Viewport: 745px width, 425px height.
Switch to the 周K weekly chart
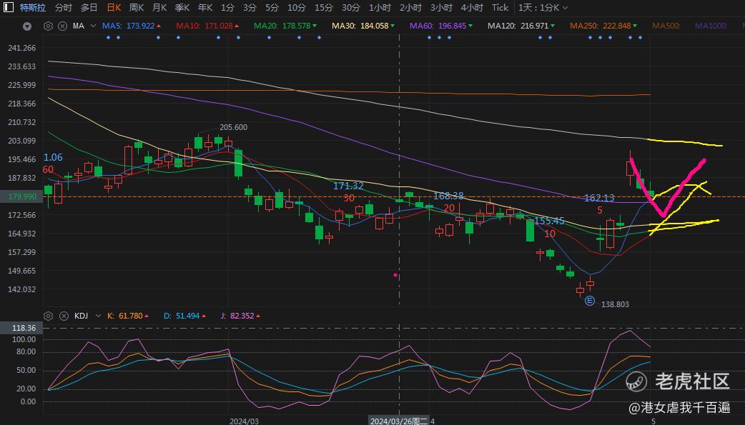pyautogui.click(x=137, y=8)
